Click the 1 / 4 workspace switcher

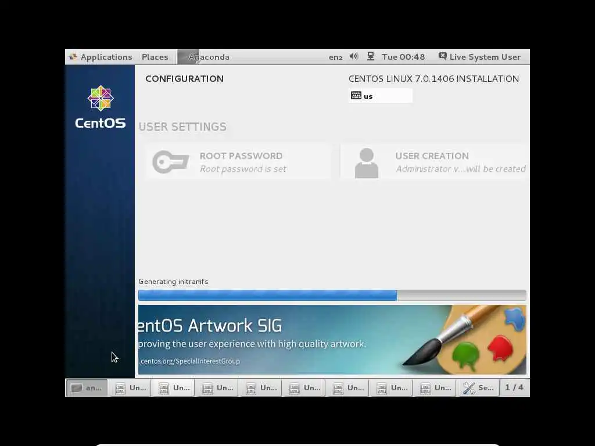click(514, 387)
